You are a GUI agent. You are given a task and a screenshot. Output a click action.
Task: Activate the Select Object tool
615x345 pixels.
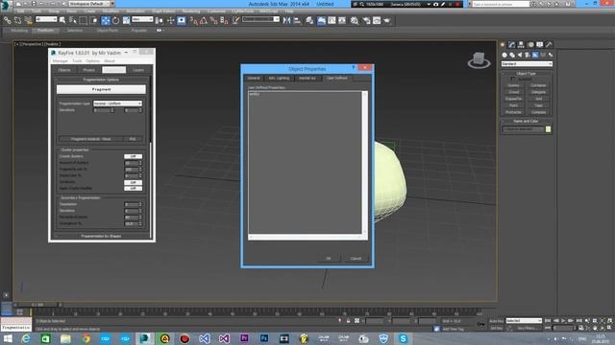pyautogui.click(x=62, y=20)
